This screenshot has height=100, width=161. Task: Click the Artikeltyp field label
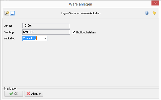[x=10, y=38]
